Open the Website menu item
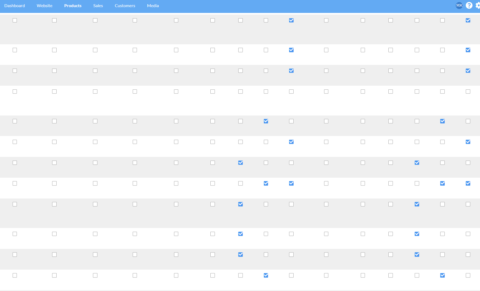Screen dimensions: 480x291 [x=44, y=6]
